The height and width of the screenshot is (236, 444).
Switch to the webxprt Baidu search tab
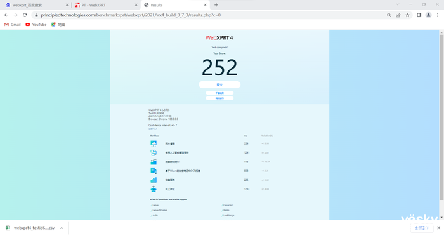[x=37, y=5]
